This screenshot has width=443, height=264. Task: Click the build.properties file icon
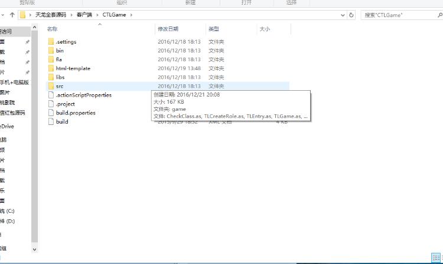coord(51,113)
